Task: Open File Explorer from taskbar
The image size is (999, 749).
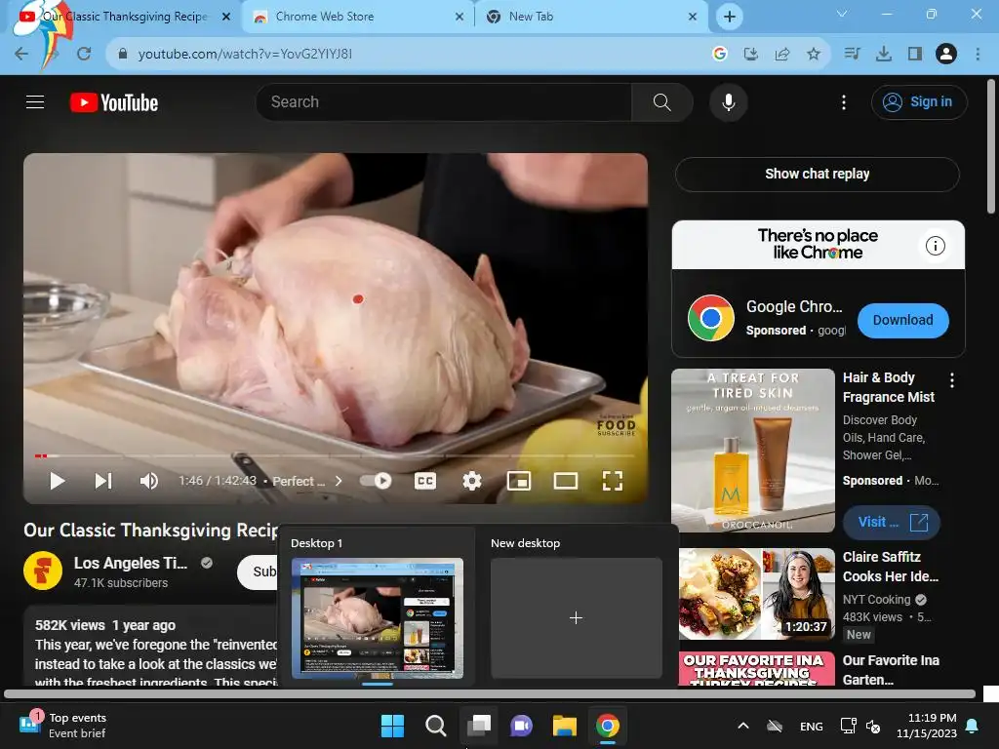Action: click(x=565, y=726)
